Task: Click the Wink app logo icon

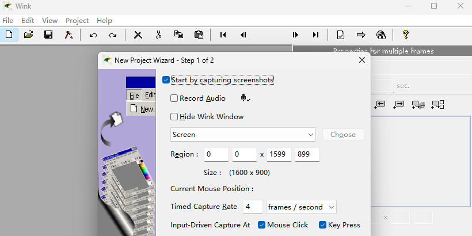Action: point(7,6)
